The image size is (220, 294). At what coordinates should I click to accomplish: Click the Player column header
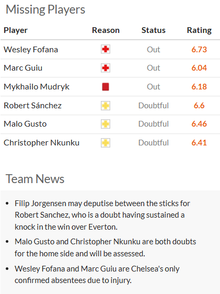16,30
